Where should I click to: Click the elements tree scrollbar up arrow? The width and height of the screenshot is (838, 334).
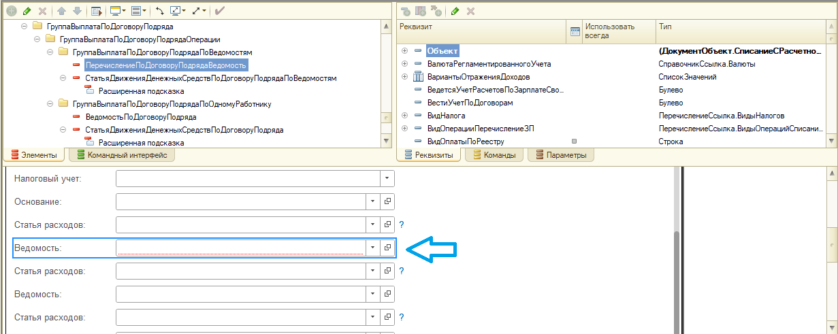(387, 26)
